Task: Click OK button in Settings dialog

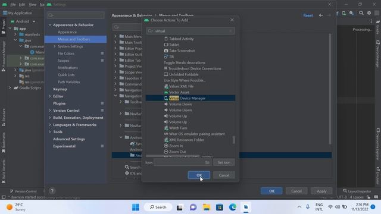Action: pyautogui.click(x=271, y=191)
